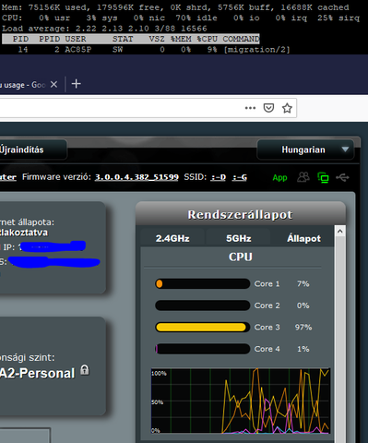Viewport: 368px width, 443px height.
Task: Click the CPU usage history graph
Action: point(241,401)
